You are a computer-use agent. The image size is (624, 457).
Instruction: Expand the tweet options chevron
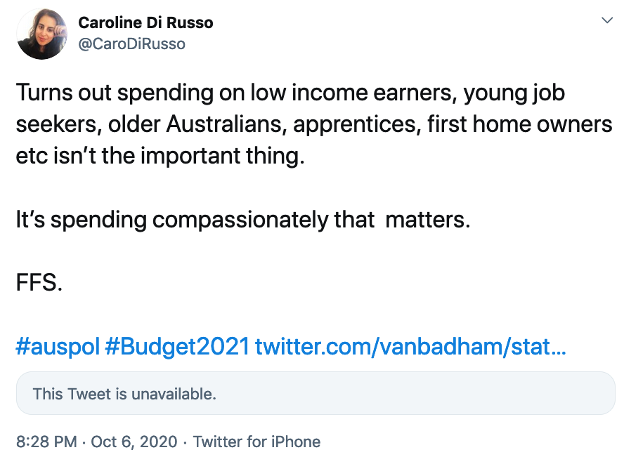pyautogui.click(x=607, y=21)
